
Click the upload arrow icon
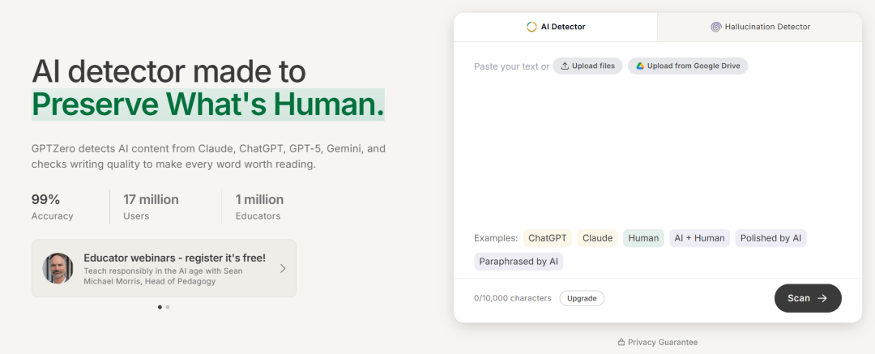565,66
